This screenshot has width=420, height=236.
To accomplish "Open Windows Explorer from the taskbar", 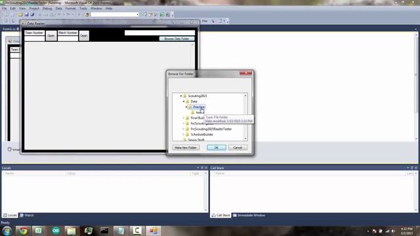I will [72, 231].
